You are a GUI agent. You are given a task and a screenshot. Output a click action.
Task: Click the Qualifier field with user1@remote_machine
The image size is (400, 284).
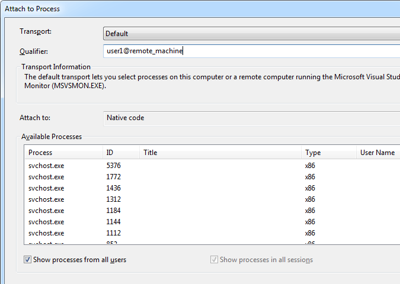pyautogui.click(x=251, y=51)
